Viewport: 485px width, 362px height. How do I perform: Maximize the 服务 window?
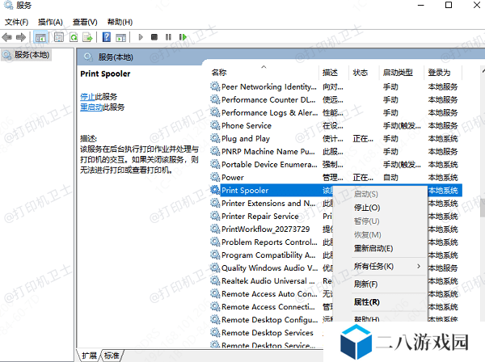pos(449,6)
